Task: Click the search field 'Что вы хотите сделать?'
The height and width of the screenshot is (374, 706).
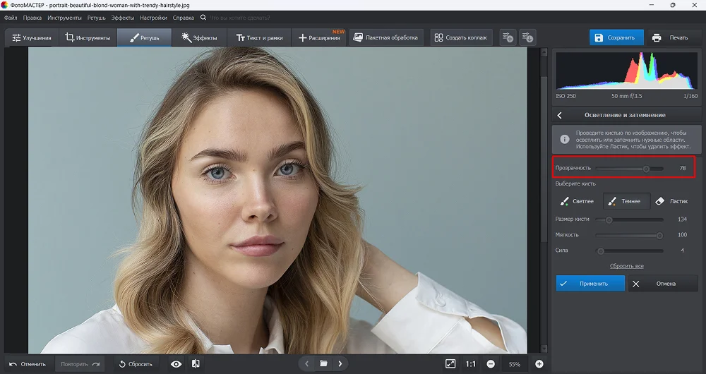Action: tap(239, 18)
